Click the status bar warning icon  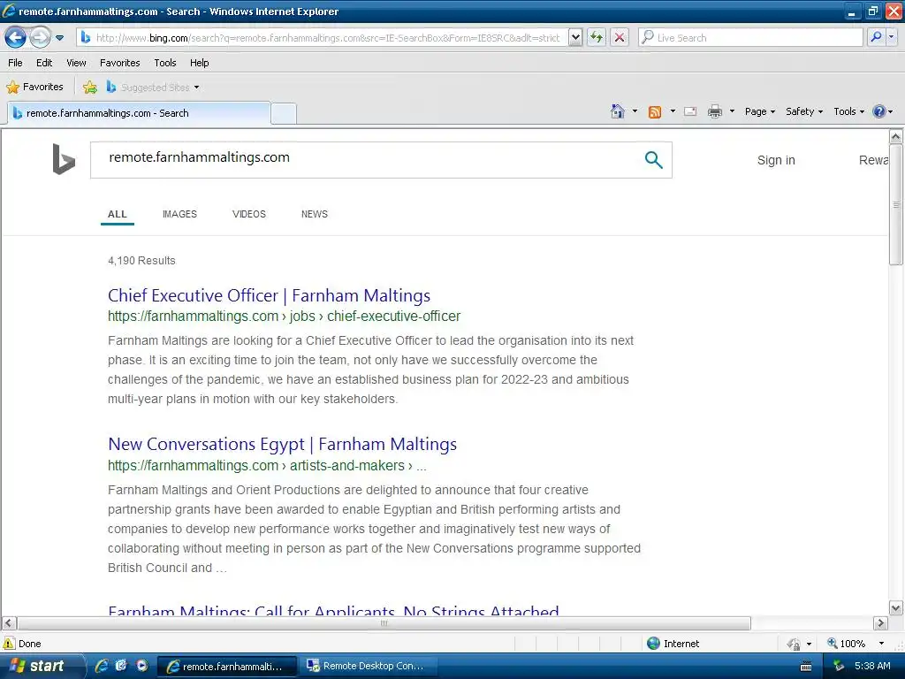(x=9, y=644)
